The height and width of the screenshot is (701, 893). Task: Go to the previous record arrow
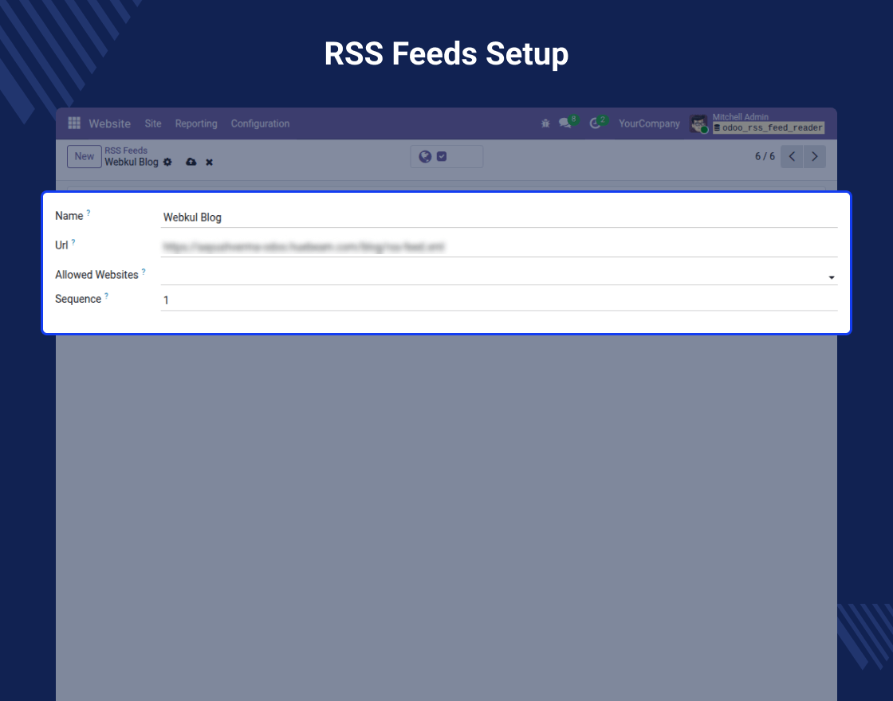coord(792,156)
